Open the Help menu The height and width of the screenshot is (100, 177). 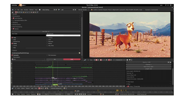point(36,10)
